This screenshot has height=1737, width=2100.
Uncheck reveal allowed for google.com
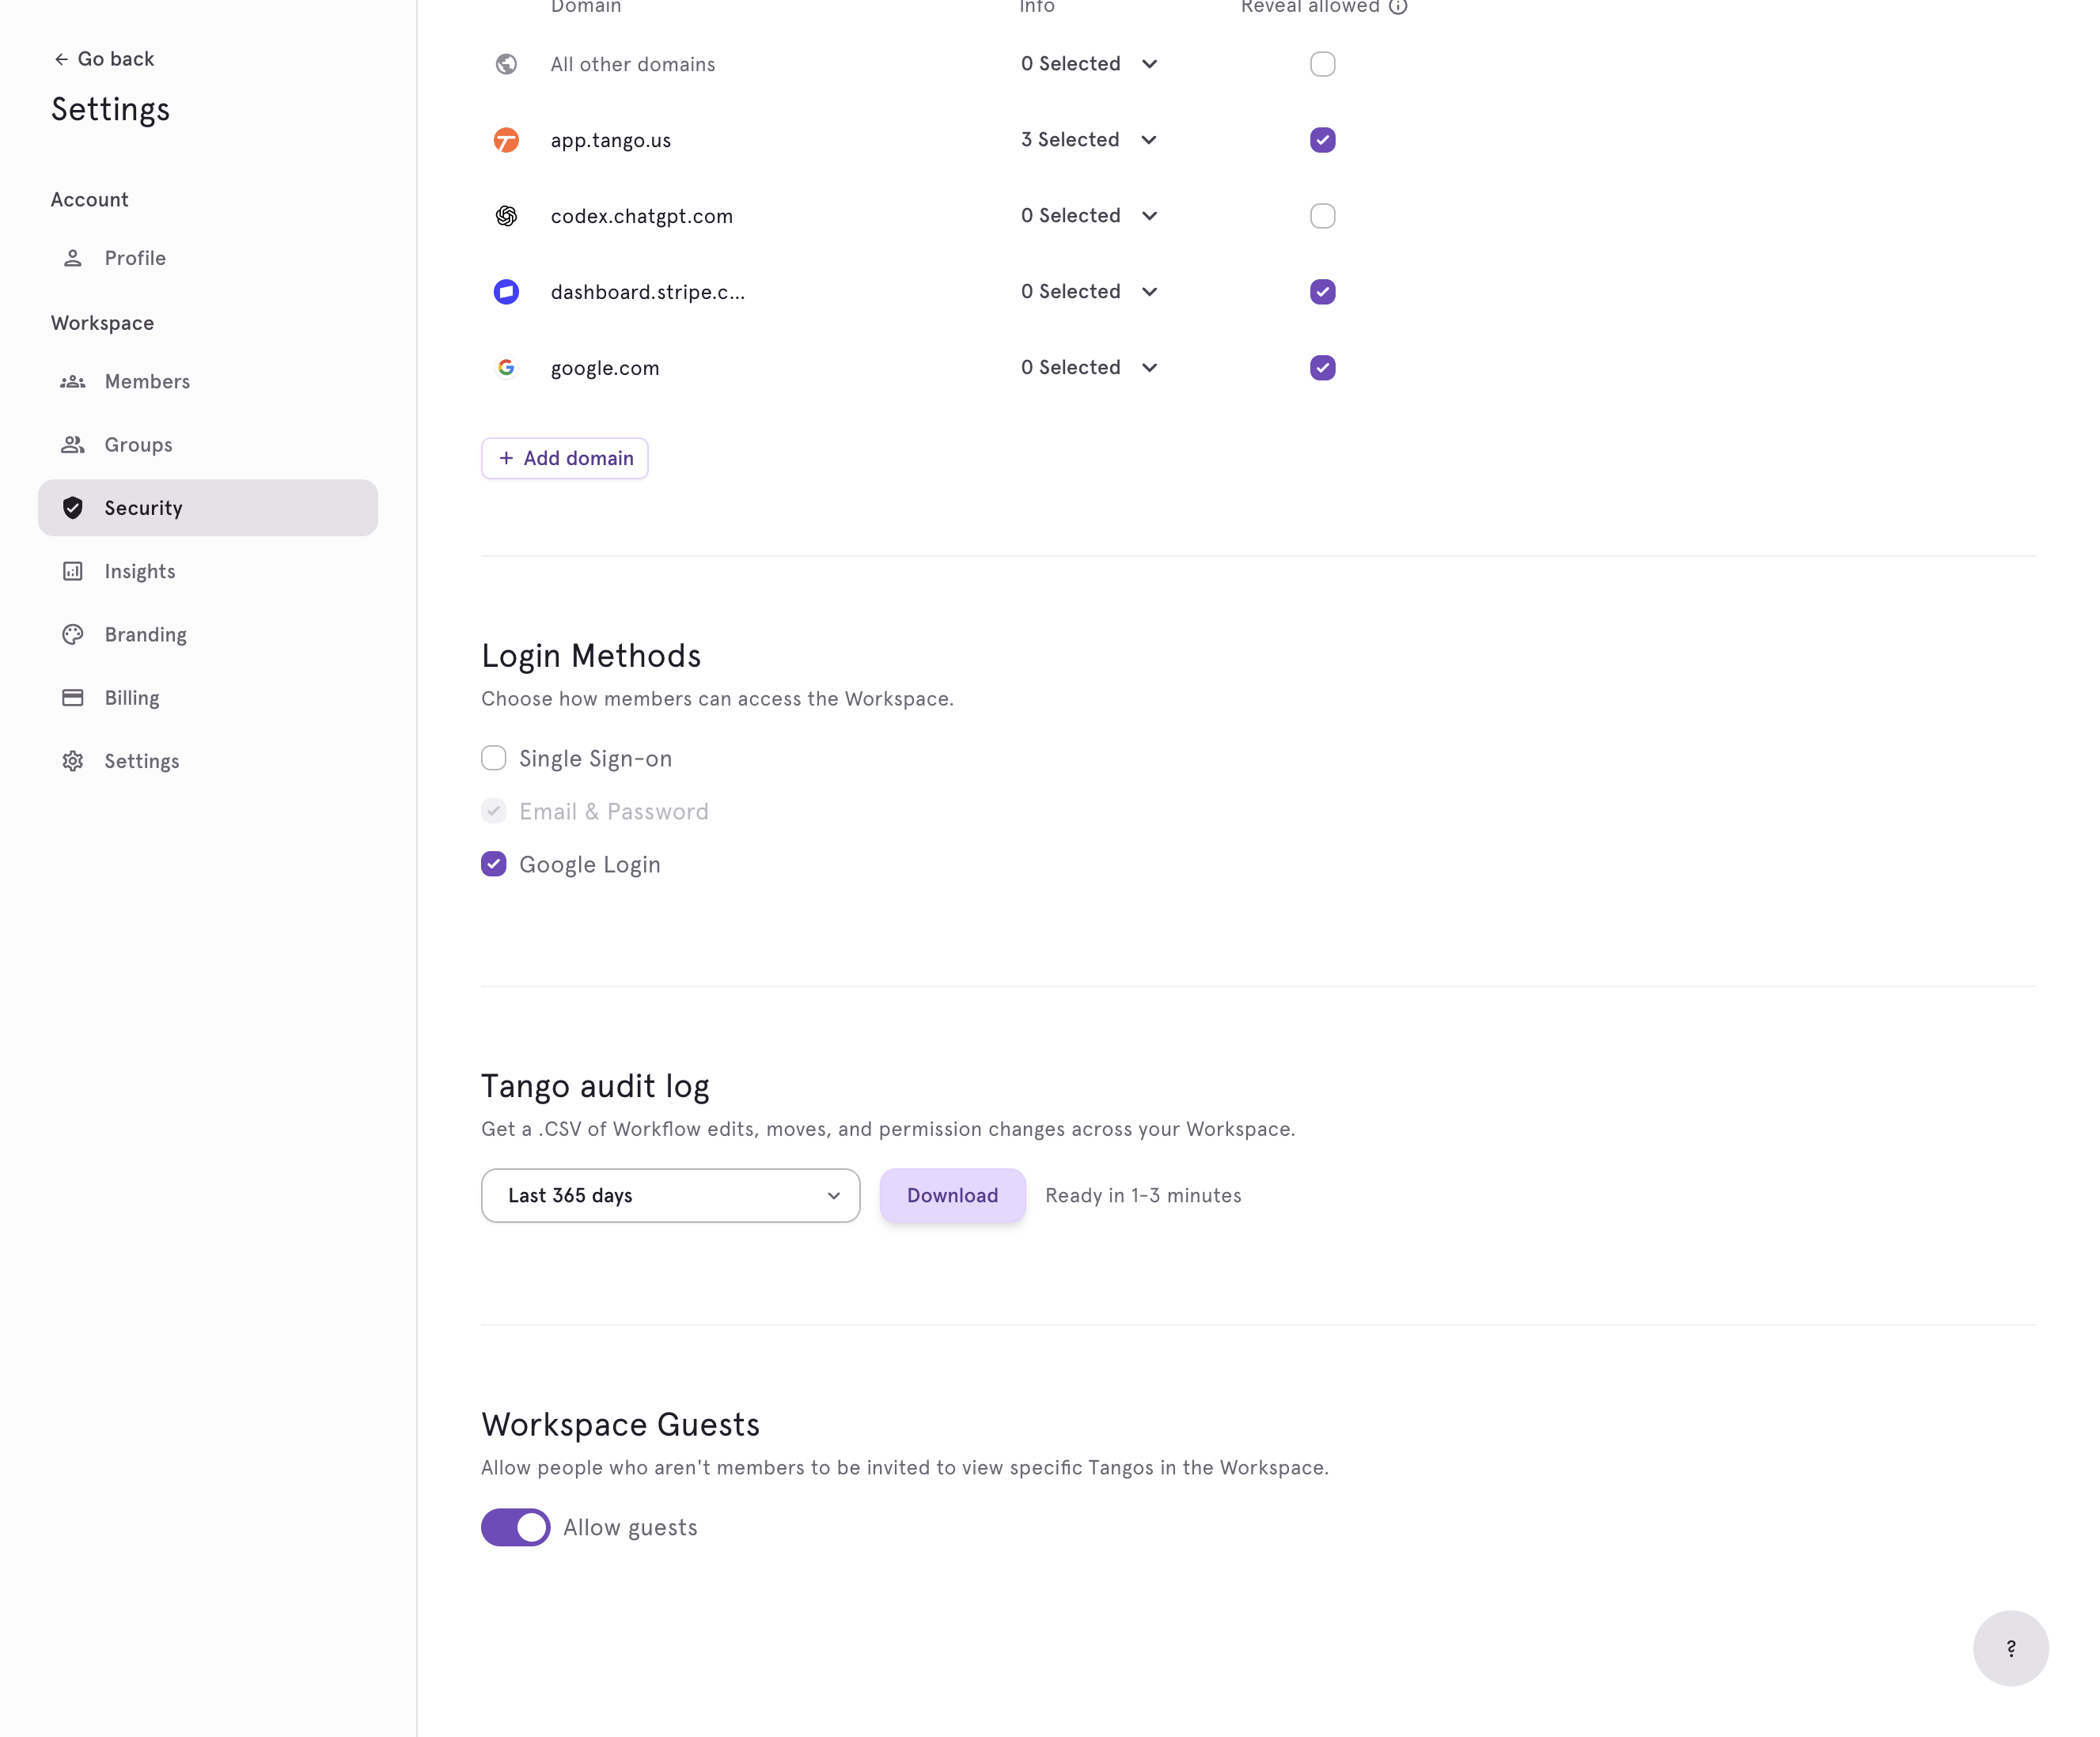(1323, 368)
